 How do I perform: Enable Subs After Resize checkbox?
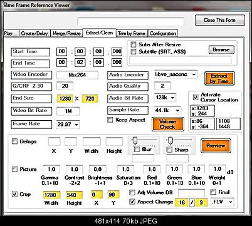[x=133, y=44]
